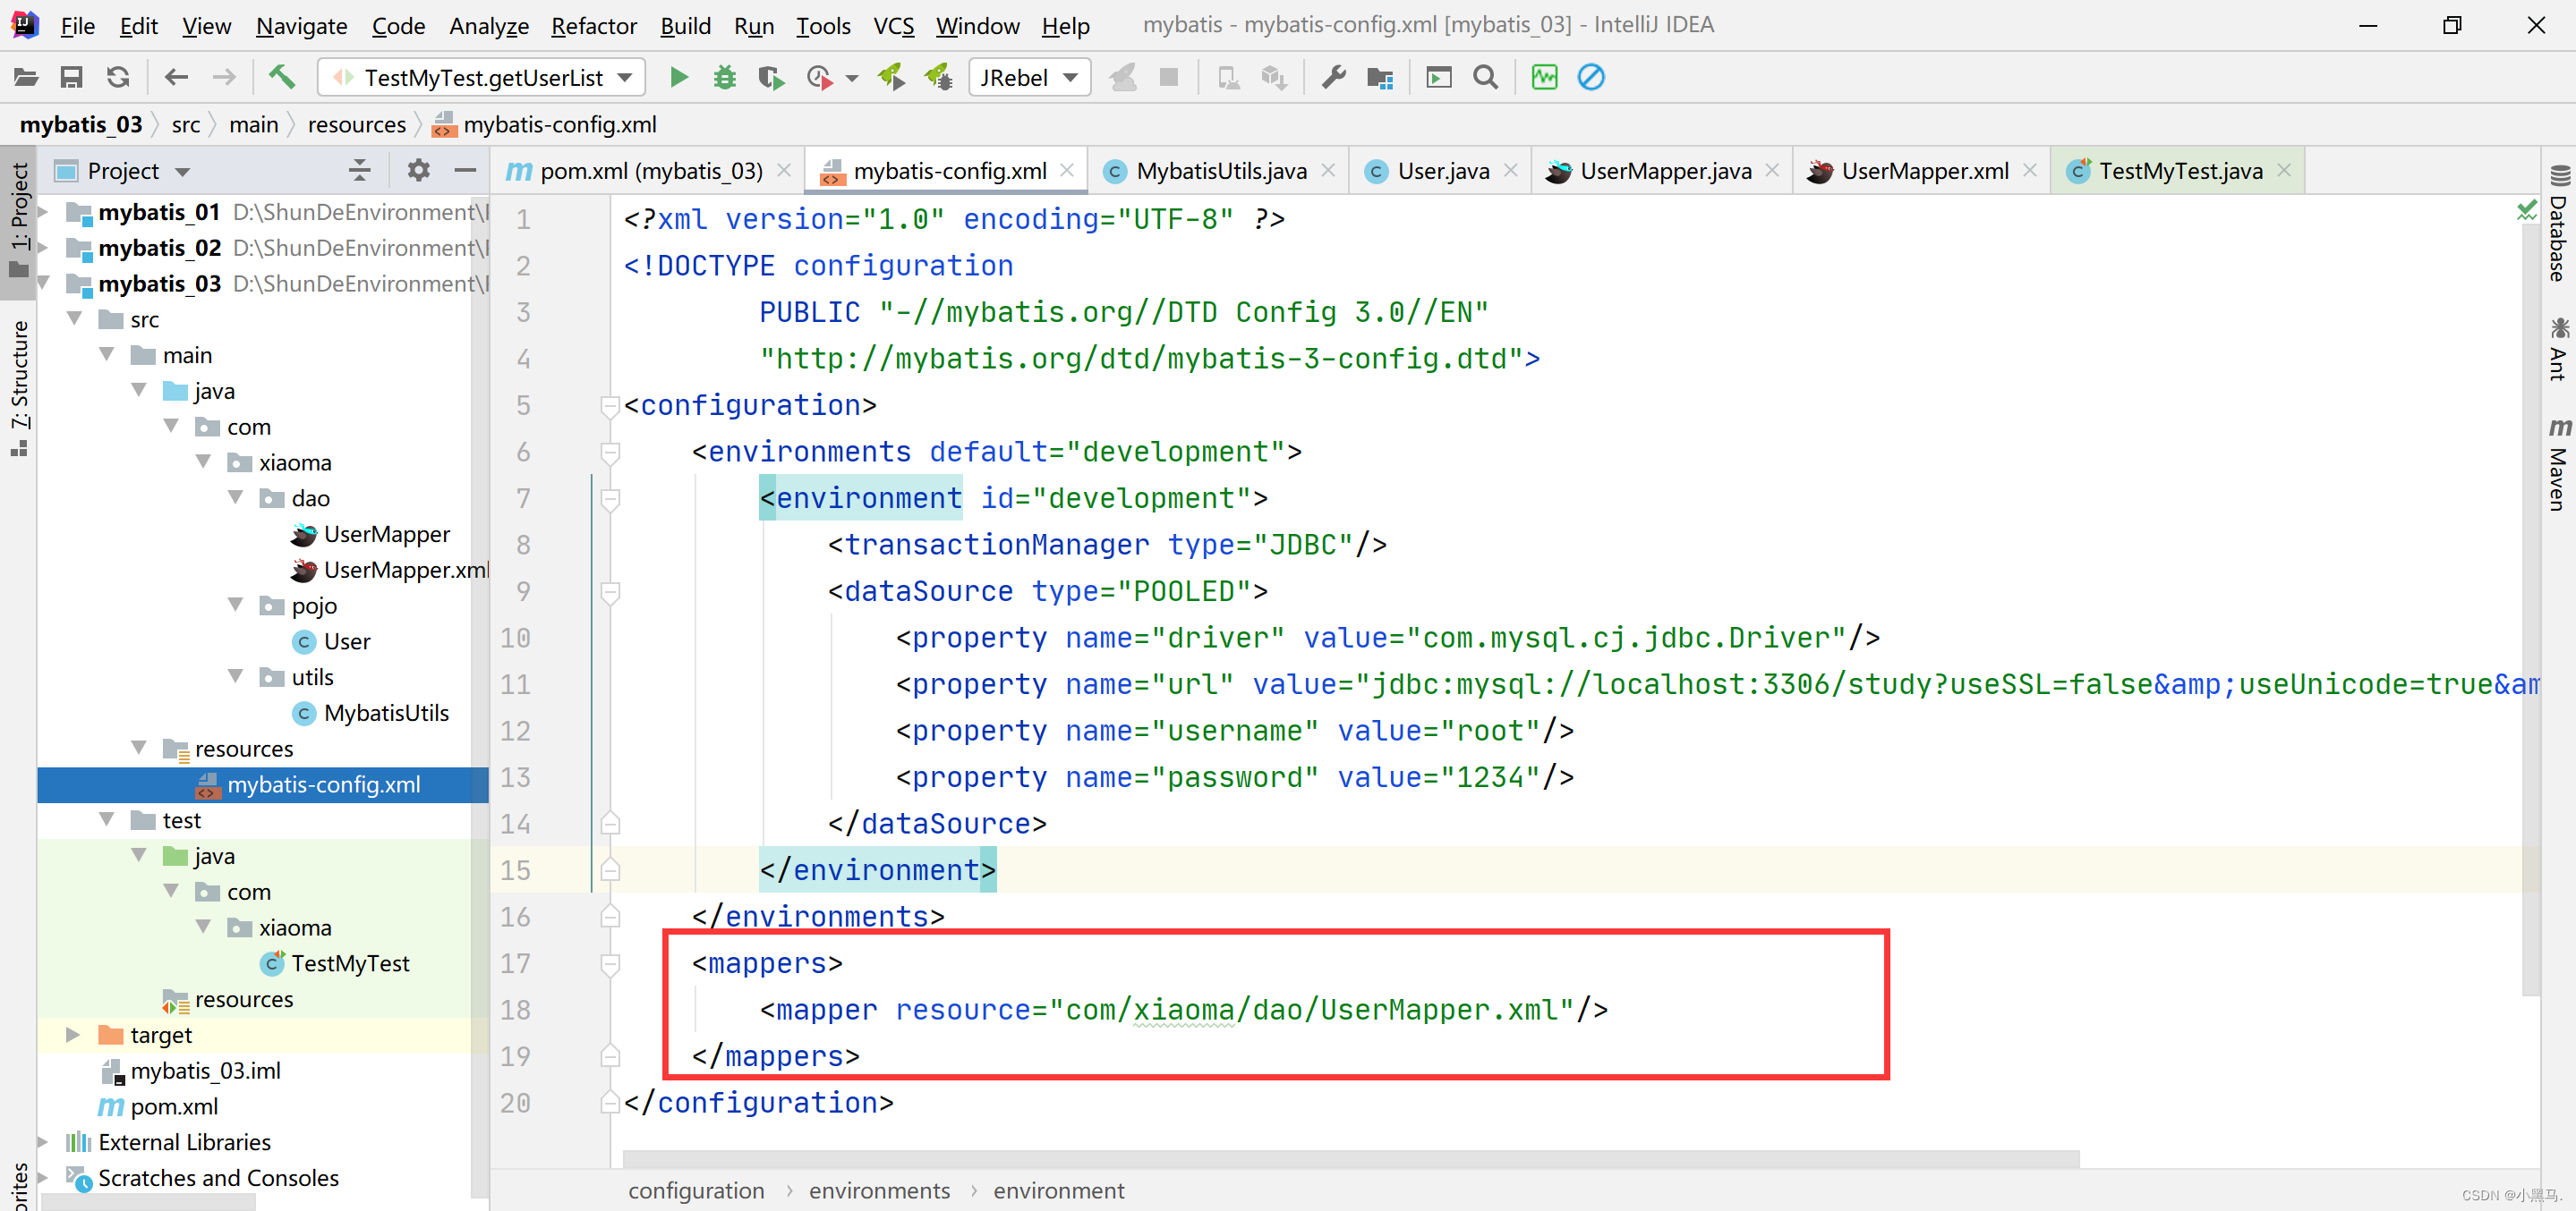This screenshot has width=2576, height=1211.
Task: Collapse the pojo package node
Action: coord(236,605)
